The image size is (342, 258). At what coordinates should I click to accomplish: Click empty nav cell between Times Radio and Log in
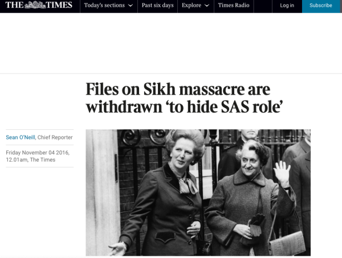click(x=263, y=6)
